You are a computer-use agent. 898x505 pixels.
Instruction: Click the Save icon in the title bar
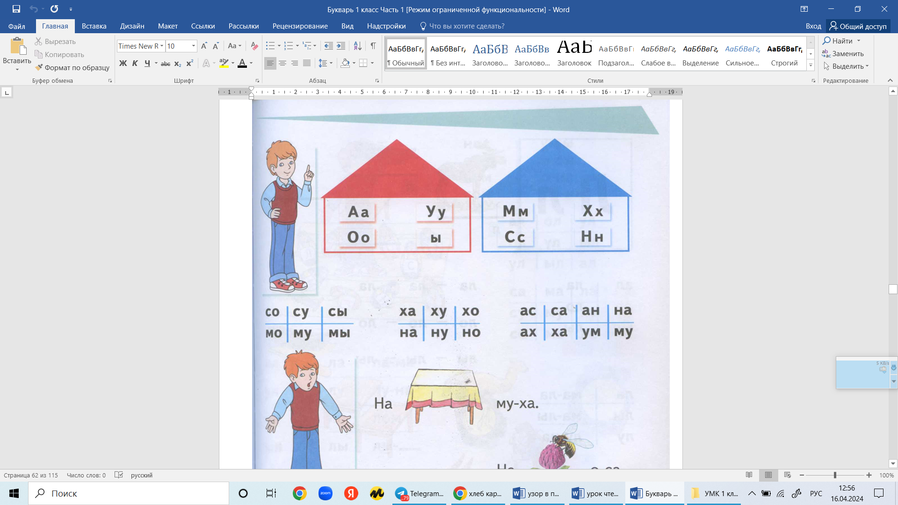16,9
